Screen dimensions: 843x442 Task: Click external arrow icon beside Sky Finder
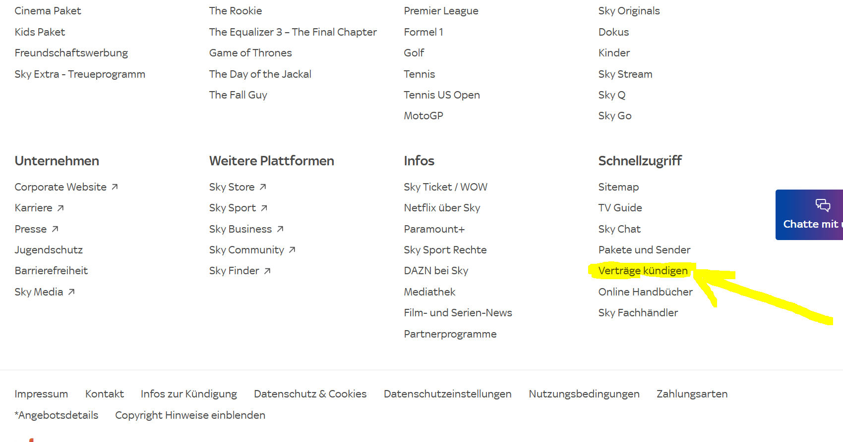click(x=267, y=271)
